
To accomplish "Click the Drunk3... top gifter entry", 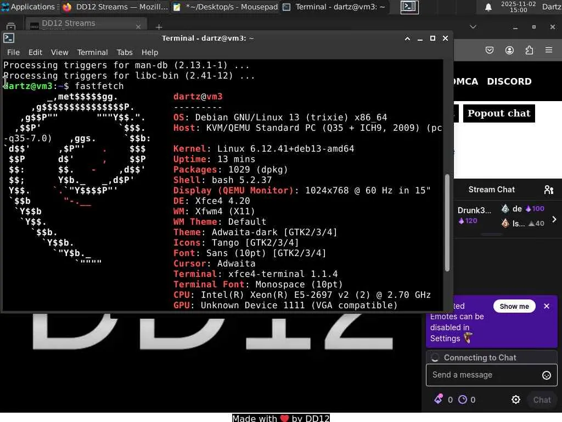I will point(474,215).
